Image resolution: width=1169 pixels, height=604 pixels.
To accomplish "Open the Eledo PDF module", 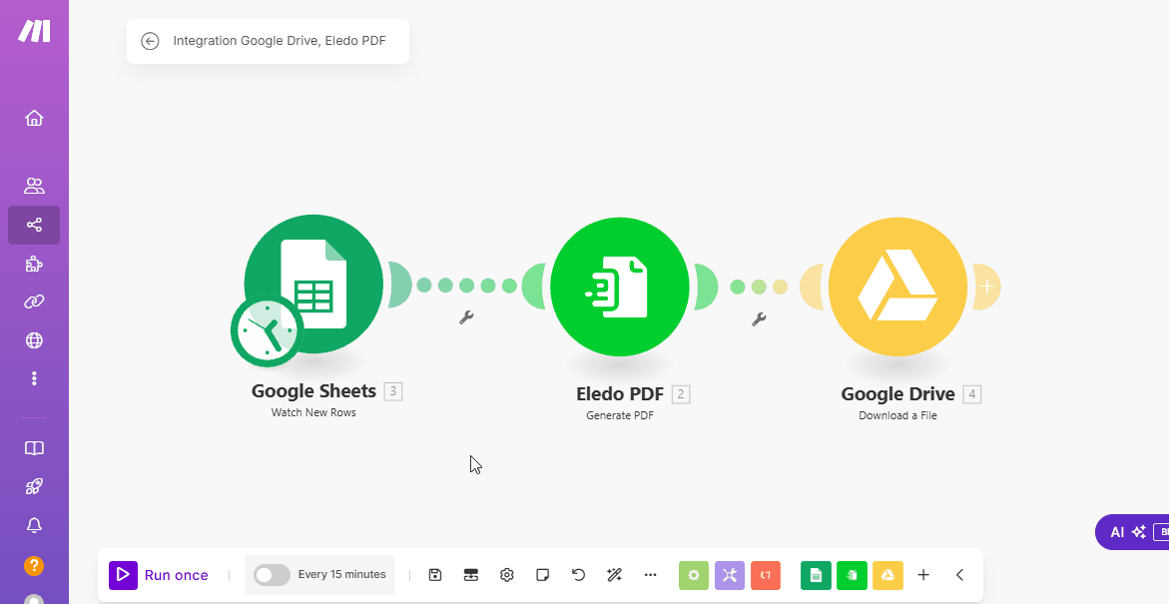I will 619,287.
